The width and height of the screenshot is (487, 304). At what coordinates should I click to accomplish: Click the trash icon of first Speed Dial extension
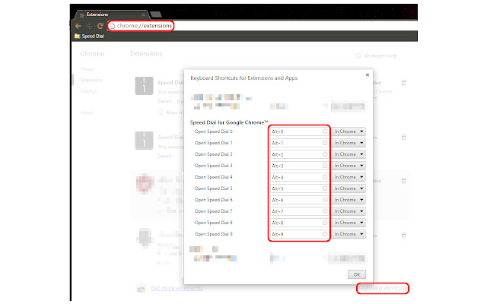(x=404, y=83)
